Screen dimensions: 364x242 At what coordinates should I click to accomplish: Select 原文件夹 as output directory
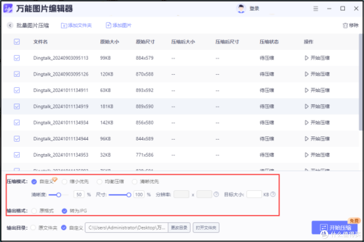coord(33,228)
